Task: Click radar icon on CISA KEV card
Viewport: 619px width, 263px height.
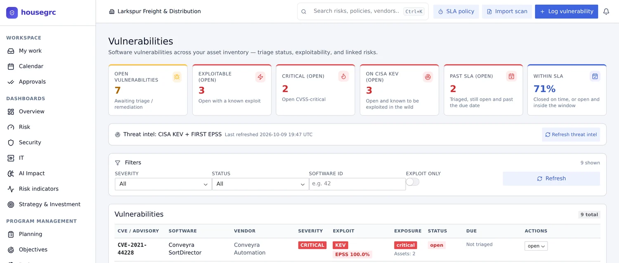Action: tap(428, 77)
